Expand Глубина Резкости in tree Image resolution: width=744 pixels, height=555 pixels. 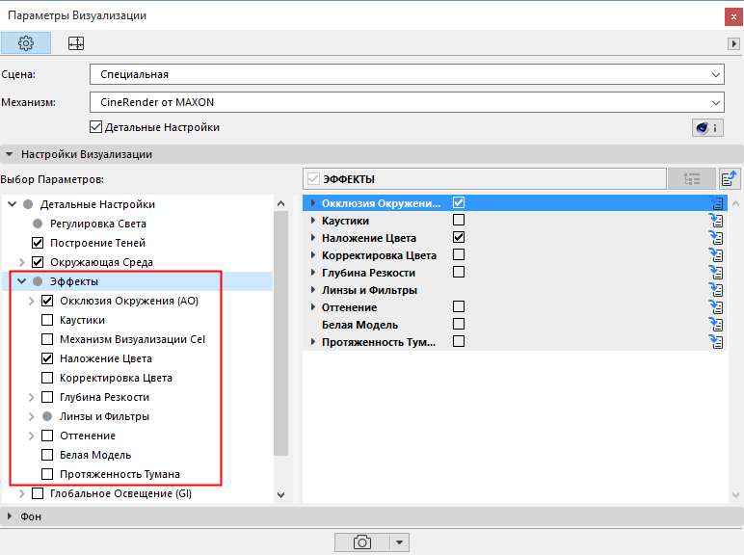pyautogui.click(x=31, y=397)
